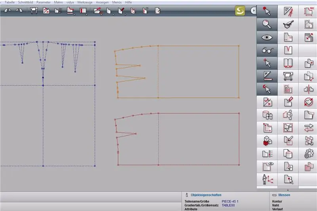
Task: Click top toolbar piece list icon
Action: pos(58,11)
